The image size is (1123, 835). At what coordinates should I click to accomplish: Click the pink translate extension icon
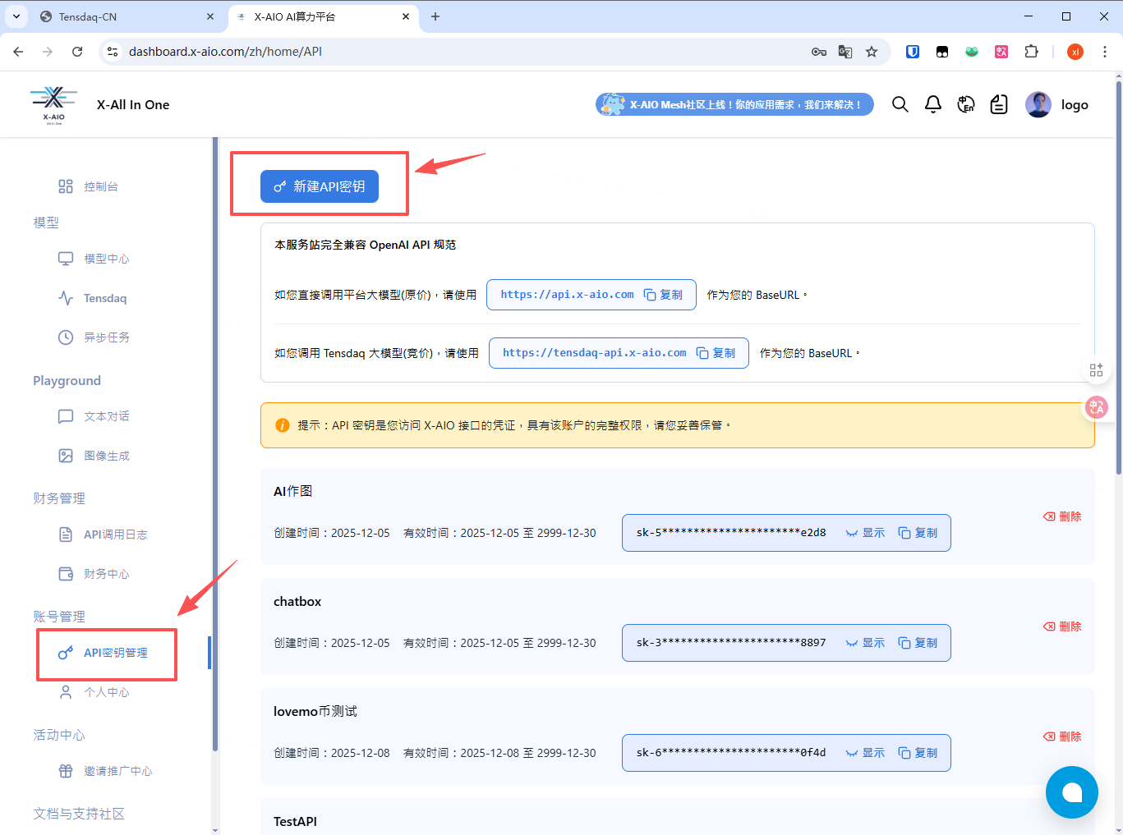[x=1001, y=52]
